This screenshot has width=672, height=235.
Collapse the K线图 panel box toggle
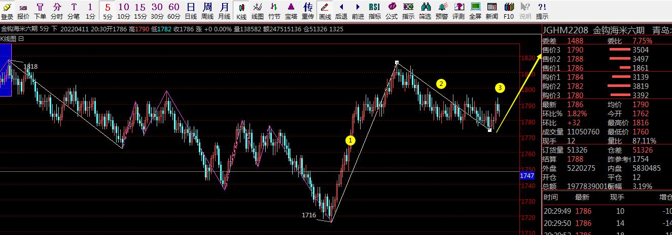click(x=21, y=38)
